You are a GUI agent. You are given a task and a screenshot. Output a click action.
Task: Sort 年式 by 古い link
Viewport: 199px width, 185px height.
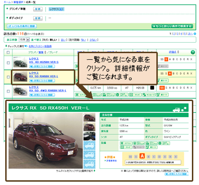63,40
